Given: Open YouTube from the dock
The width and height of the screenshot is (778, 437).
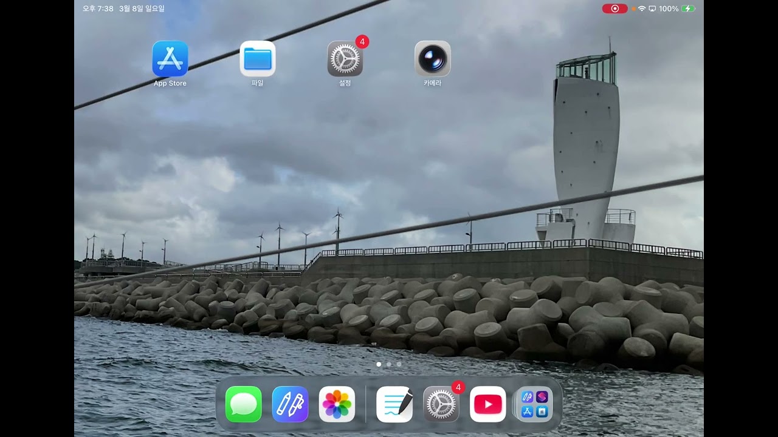Looking at the screenshot, I should 488,404.
